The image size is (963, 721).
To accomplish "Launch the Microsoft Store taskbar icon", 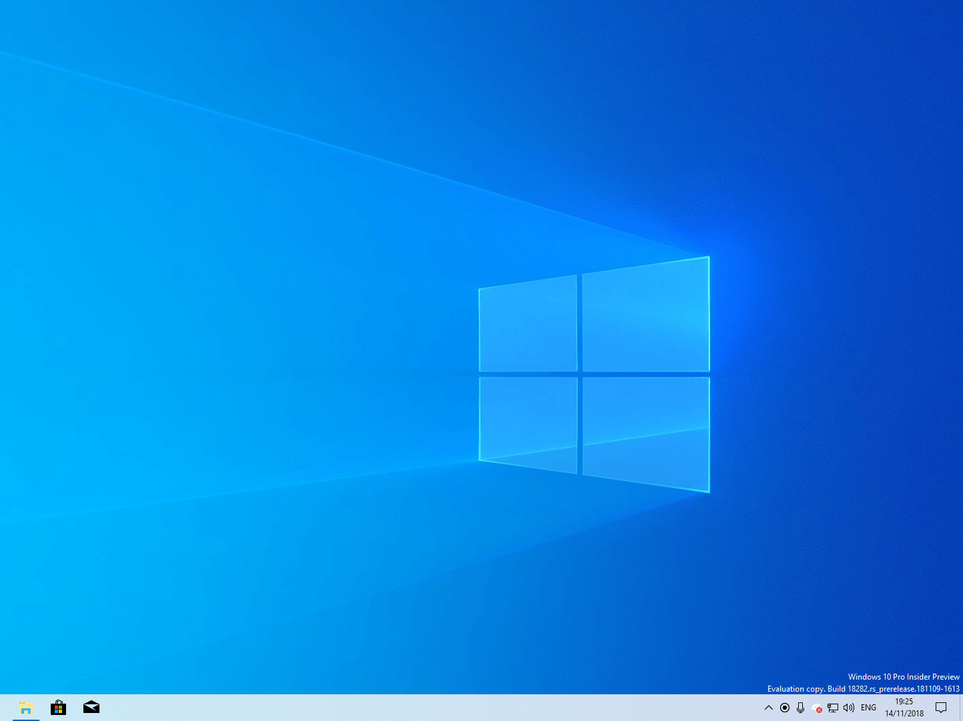I will (59, 708).
